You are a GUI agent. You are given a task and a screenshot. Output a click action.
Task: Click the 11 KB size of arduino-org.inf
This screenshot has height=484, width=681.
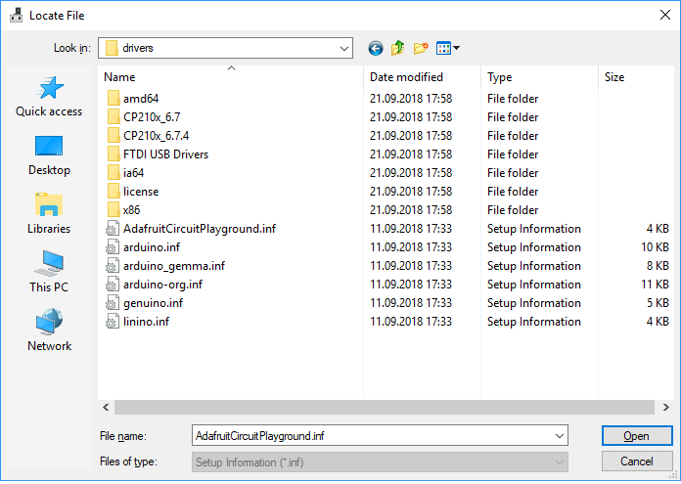655,285
